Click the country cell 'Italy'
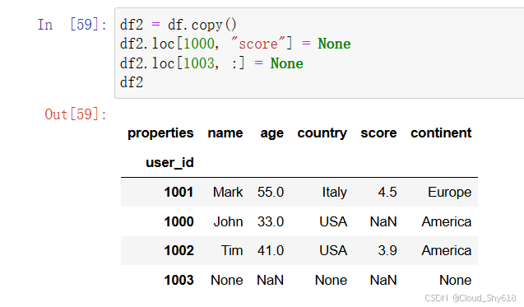The image size is (524, 307). tap(335, 193)
